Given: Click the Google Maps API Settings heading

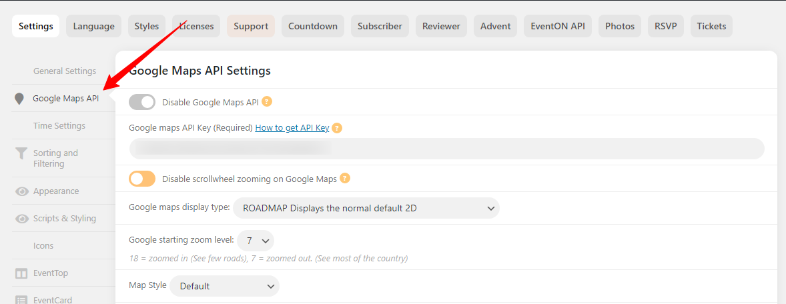Looking at the screenshot, I should pyautogui.click(x=200, y=71).
